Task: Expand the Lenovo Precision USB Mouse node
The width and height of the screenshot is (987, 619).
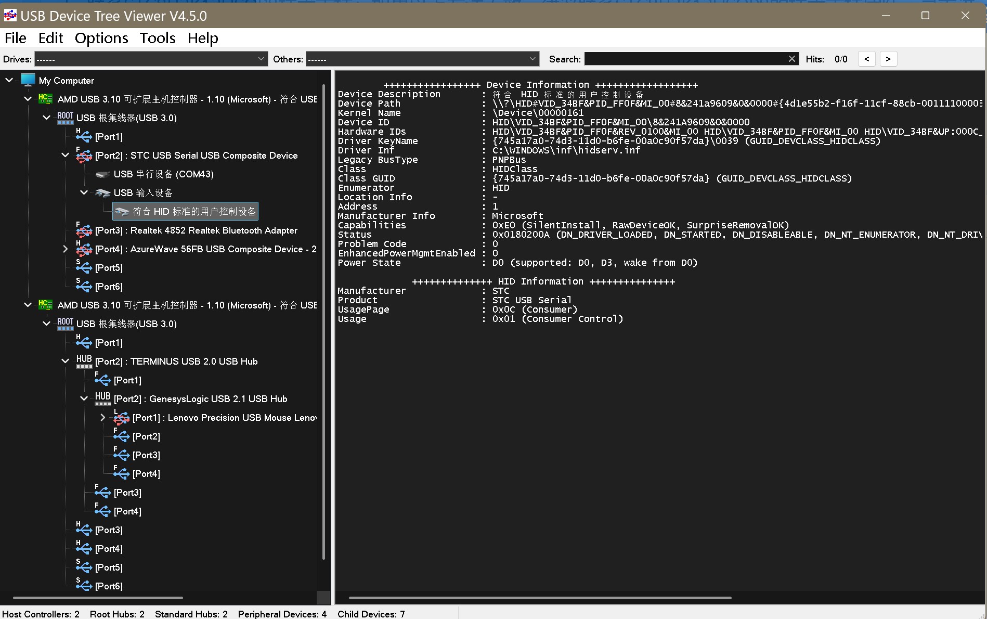Action: pyautogui.click(x=103, y=417)
